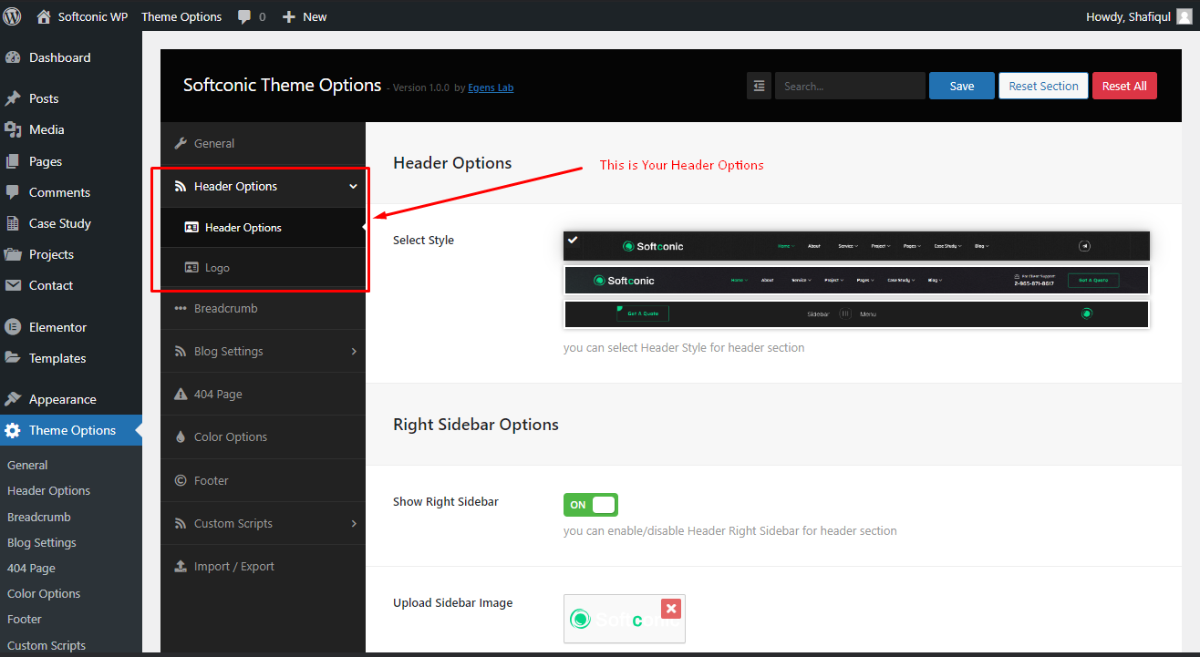
Task: Open Blog Settings in WordPress submenu
Action: coord(42,542)
